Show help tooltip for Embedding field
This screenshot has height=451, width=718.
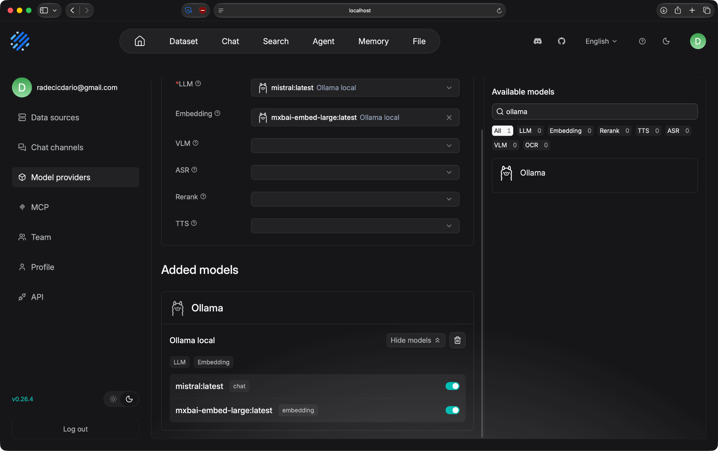pyautogui.click(x=217, y=113)
